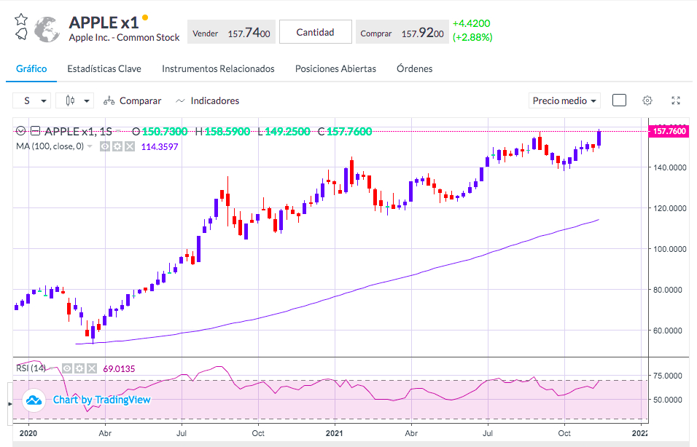Click the Apple instrument globe logo
Screen dimensions: 697x447
(47, 29)
